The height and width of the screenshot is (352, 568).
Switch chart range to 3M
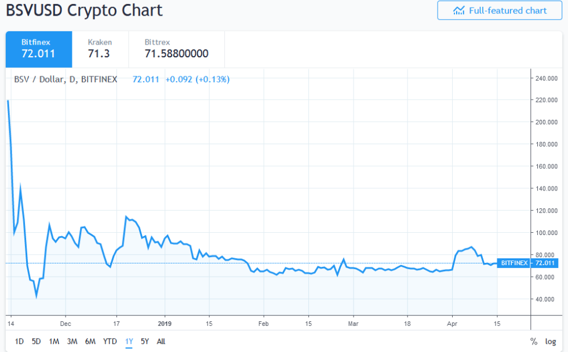[72, 342]
